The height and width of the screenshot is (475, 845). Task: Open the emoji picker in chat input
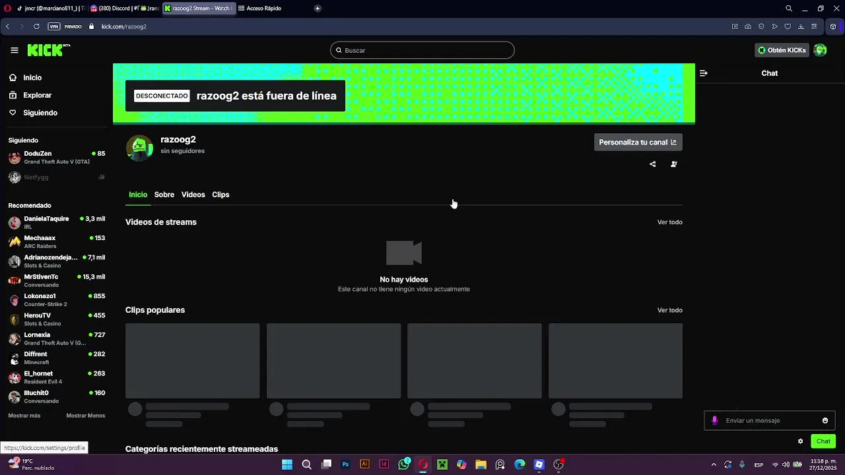click(x=825, y=420)
